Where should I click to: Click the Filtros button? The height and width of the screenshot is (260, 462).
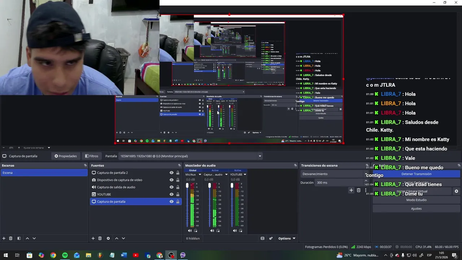(92, 156)
